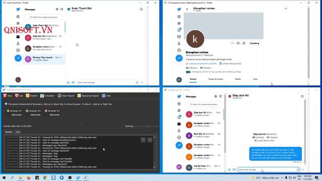Click khoaphan review profile avatar
This screenshot has width=322, height=181.
coord(195,39)
